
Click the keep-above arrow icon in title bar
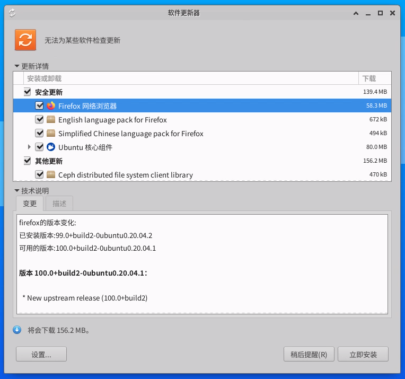pos(356,13)
